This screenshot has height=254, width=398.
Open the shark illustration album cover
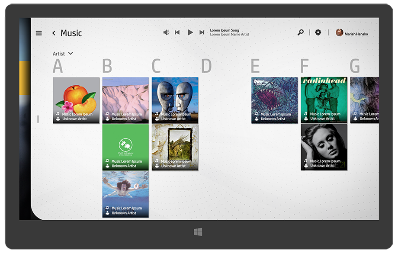click(275, 100)
